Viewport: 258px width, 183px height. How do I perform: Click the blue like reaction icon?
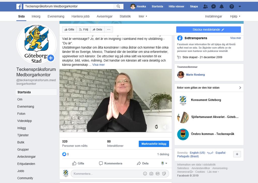(x=64, y=154)
